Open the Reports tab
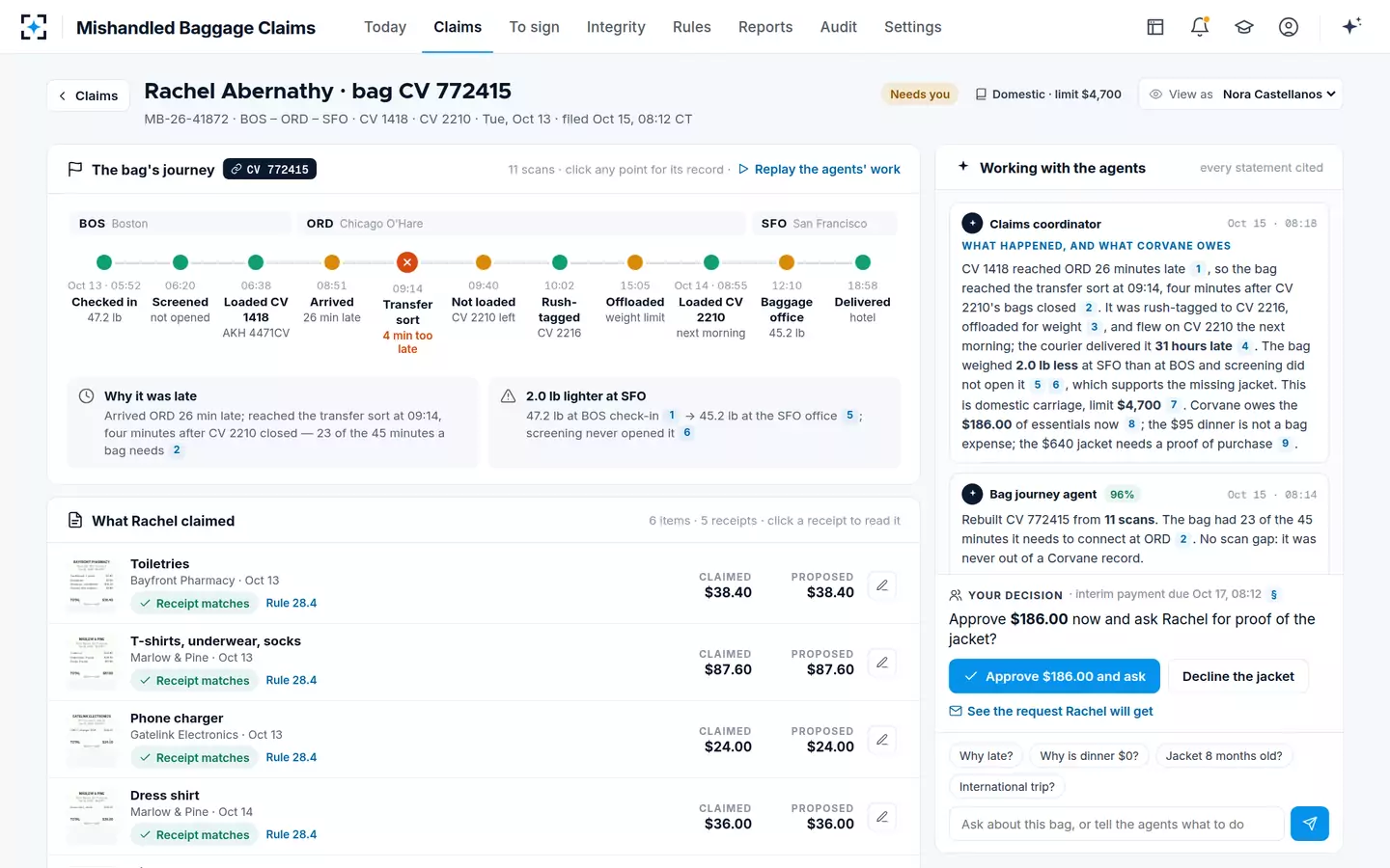Viewport: 1390px width, 868px height. 765,27
